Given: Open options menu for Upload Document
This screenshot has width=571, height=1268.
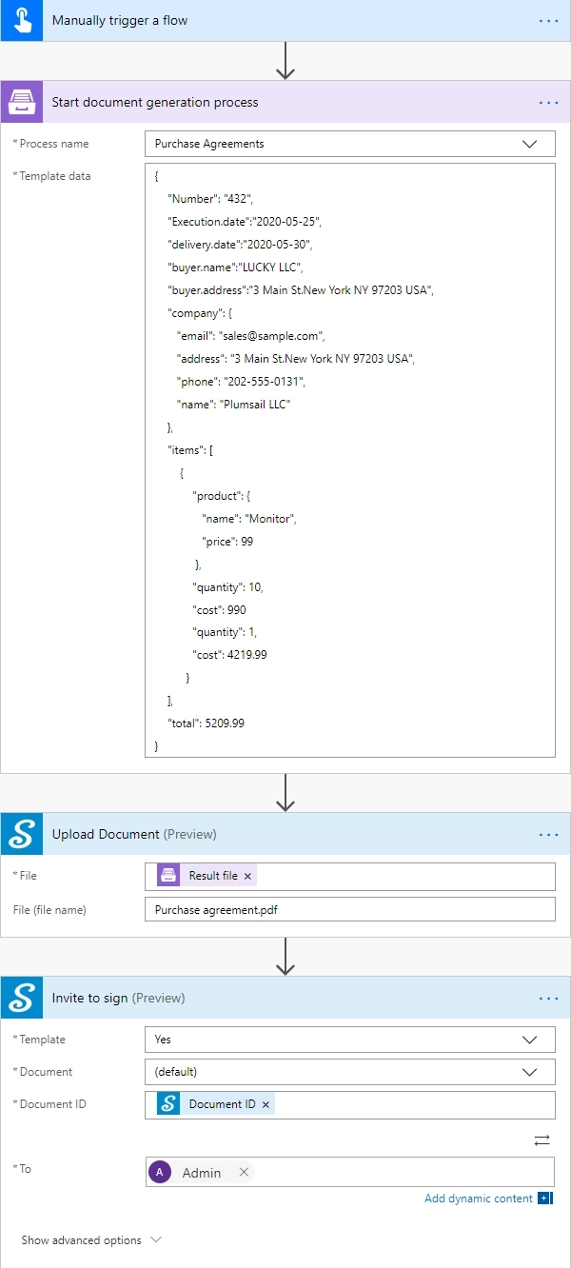Looking at the screenshot, I should coord(549,834).
